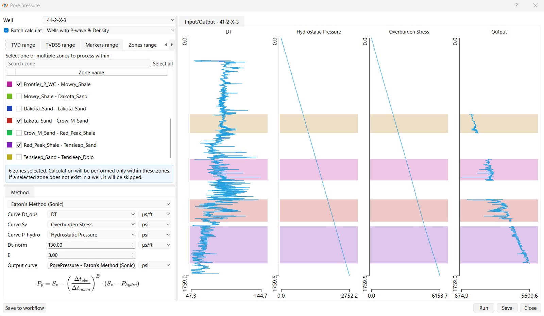Switch to the Zones range tab
Viewport: 544px width, 316px height.
coord(142,45)
